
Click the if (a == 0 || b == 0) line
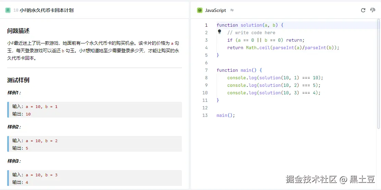point(266,40)
